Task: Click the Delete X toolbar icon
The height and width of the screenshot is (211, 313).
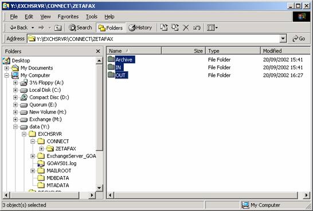Action: [186, 28]
